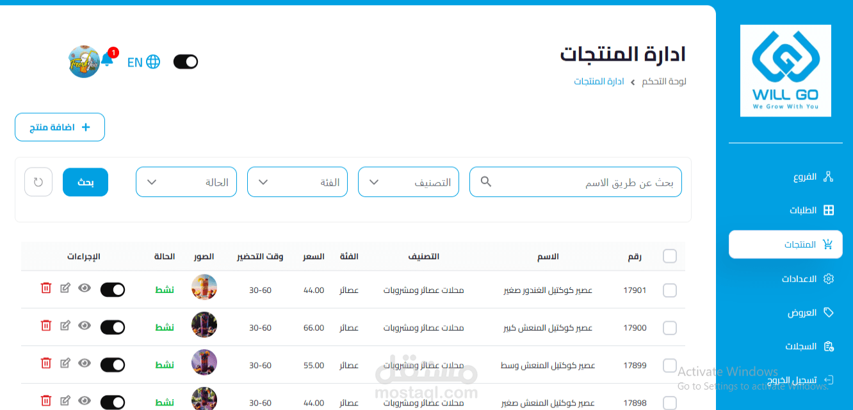Open the user profile avatar
This screenshot has height=410, width=853.
tap(84, 61)
